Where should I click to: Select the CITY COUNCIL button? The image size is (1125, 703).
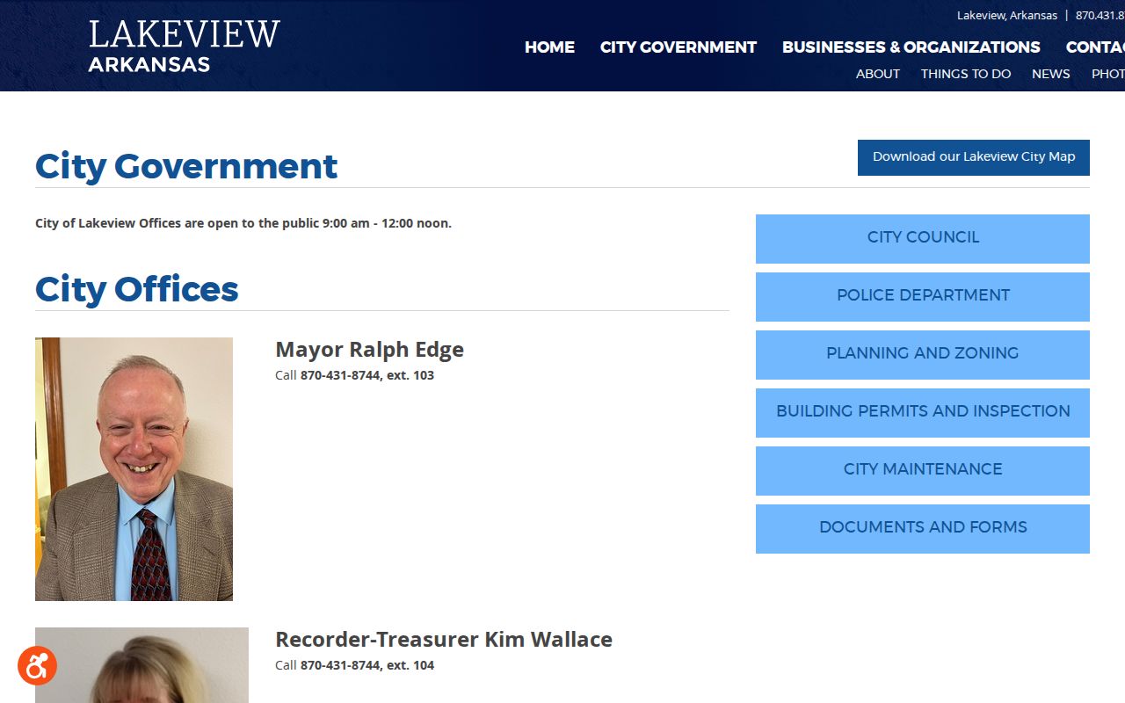pos(923,238)
